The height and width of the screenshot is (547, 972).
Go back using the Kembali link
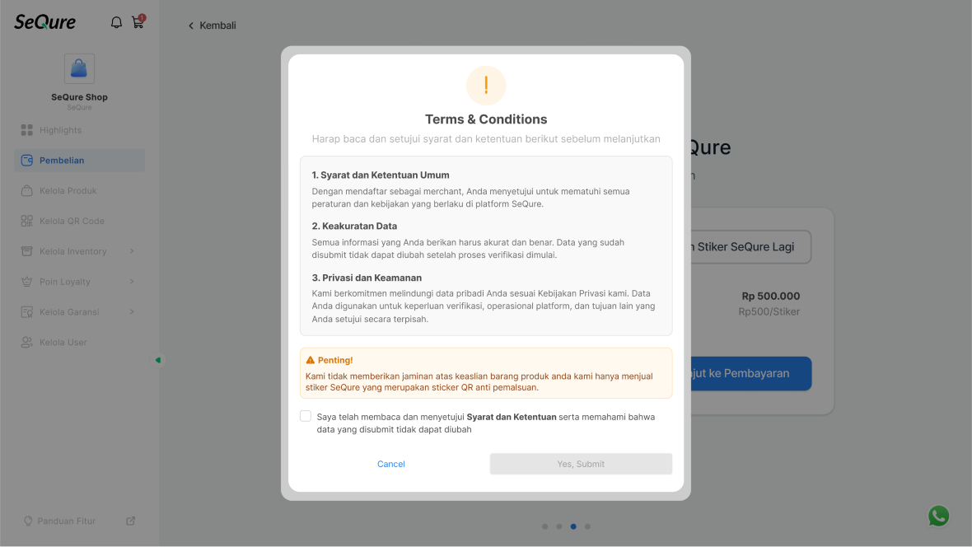(212, 26)
